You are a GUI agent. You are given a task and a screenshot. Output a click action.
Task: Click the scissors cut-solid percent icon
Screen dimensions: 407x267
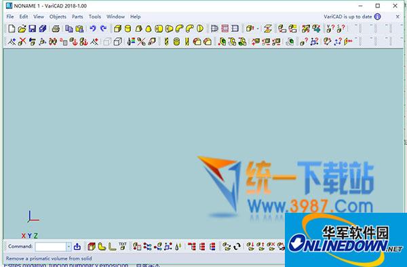click(141, 41)
